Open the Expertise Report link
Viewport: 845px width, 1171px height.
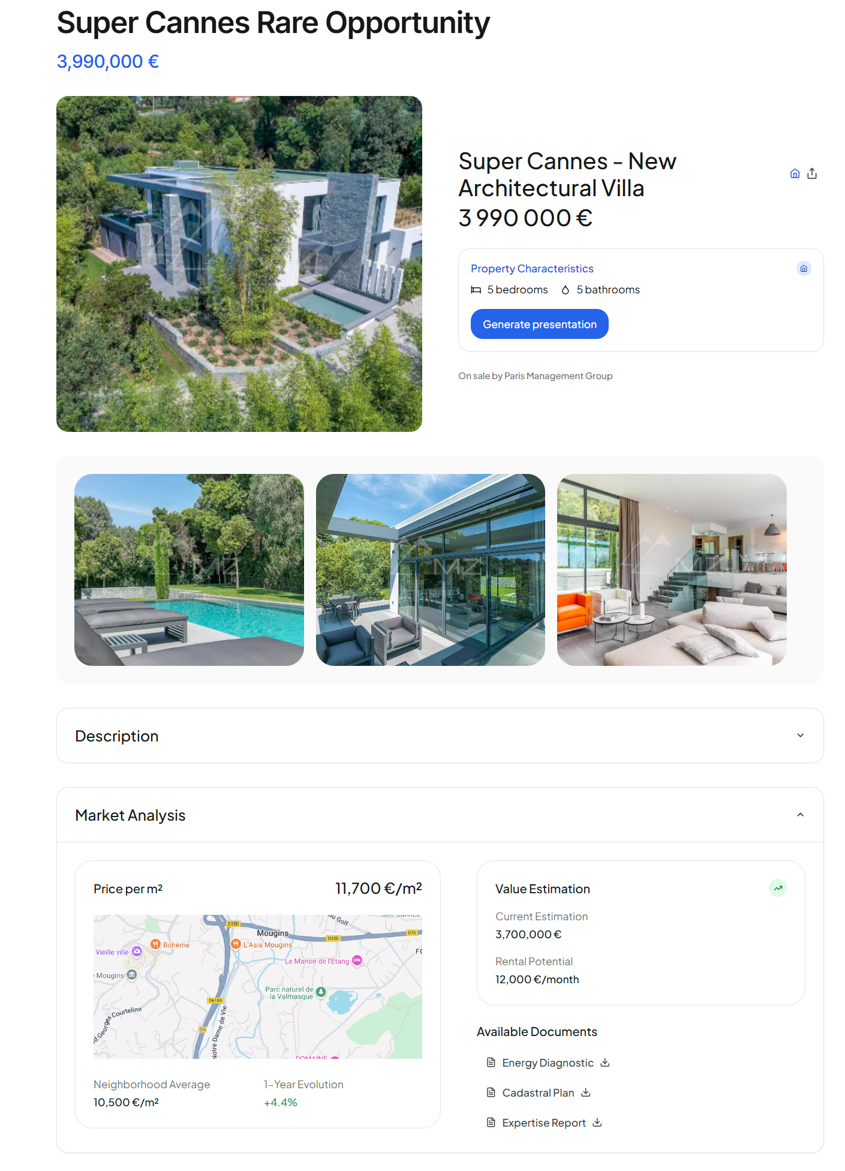(x=544, y=1122)
